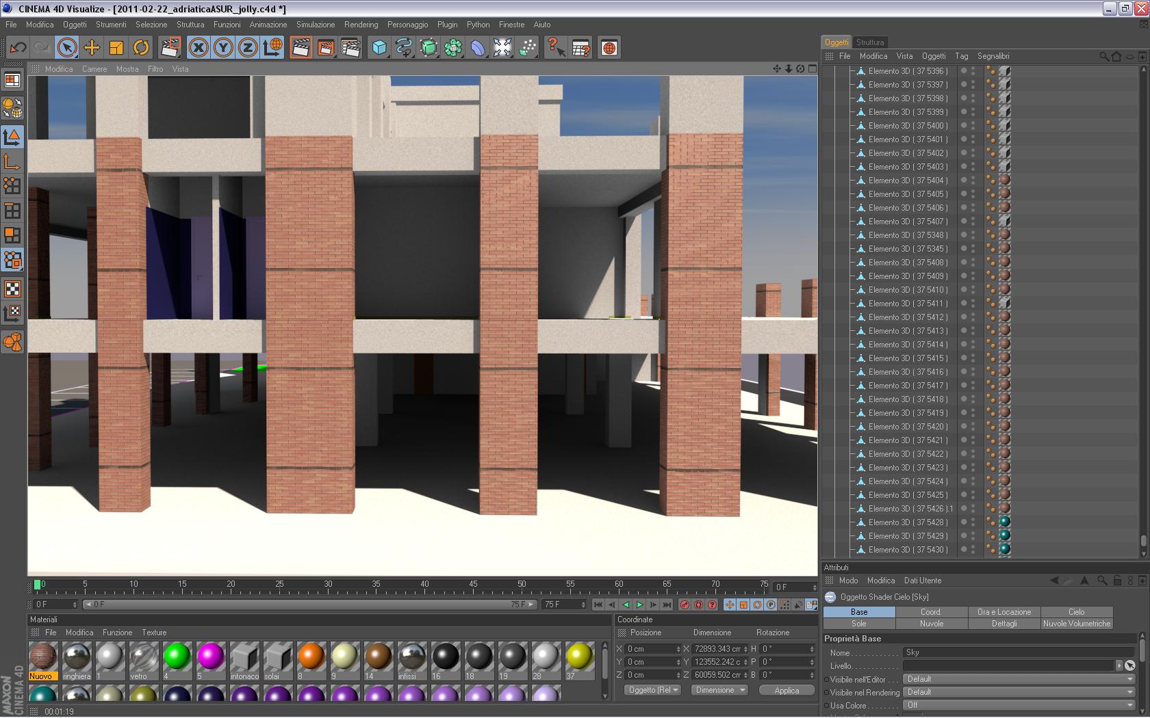The image size is (1150, 718).
Task: Open Visibile nel Rendering dropdown
Action: 1019,692
